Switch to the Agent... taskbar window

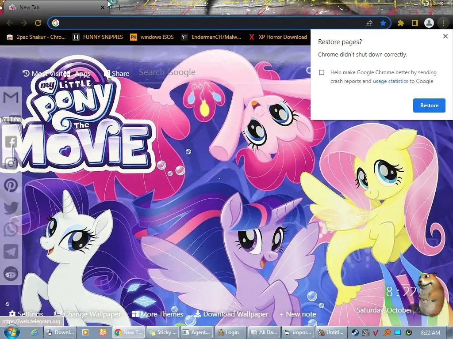pyautogui.click(x=196, y=332)
